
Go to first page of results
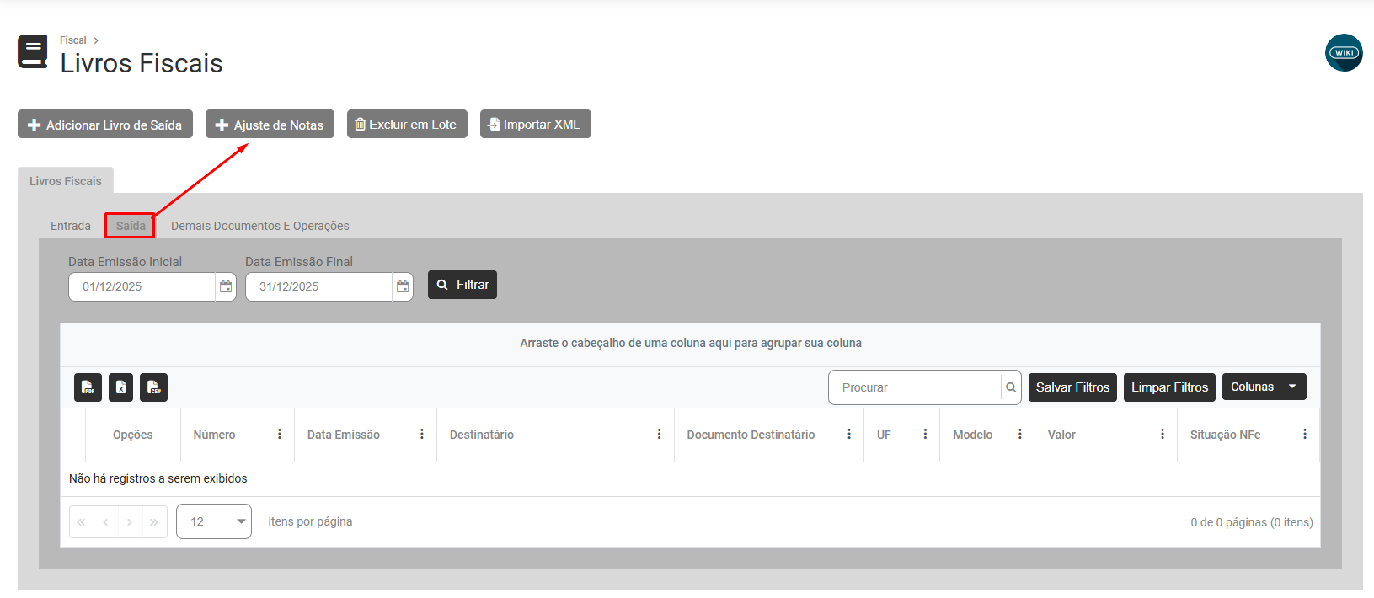(82, 522)
